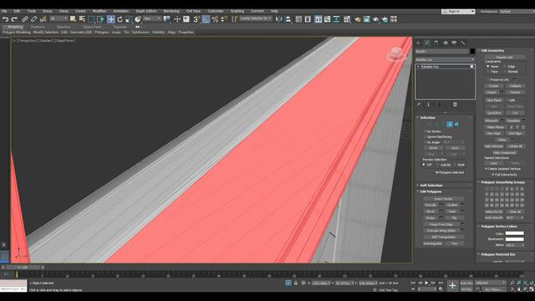
Task: Open the Utilities wrench panel icon
Action: point(463,43)
